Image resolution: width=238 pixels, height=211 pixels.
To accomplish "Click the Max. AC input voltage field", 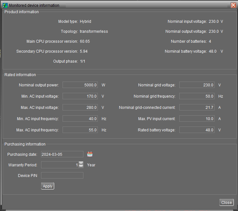I will (x=80, y=107).
